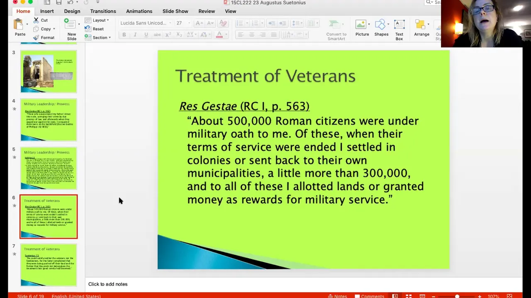Reset the slide layout
This screenshot has width=531, height=298.
tap(95, 29)
